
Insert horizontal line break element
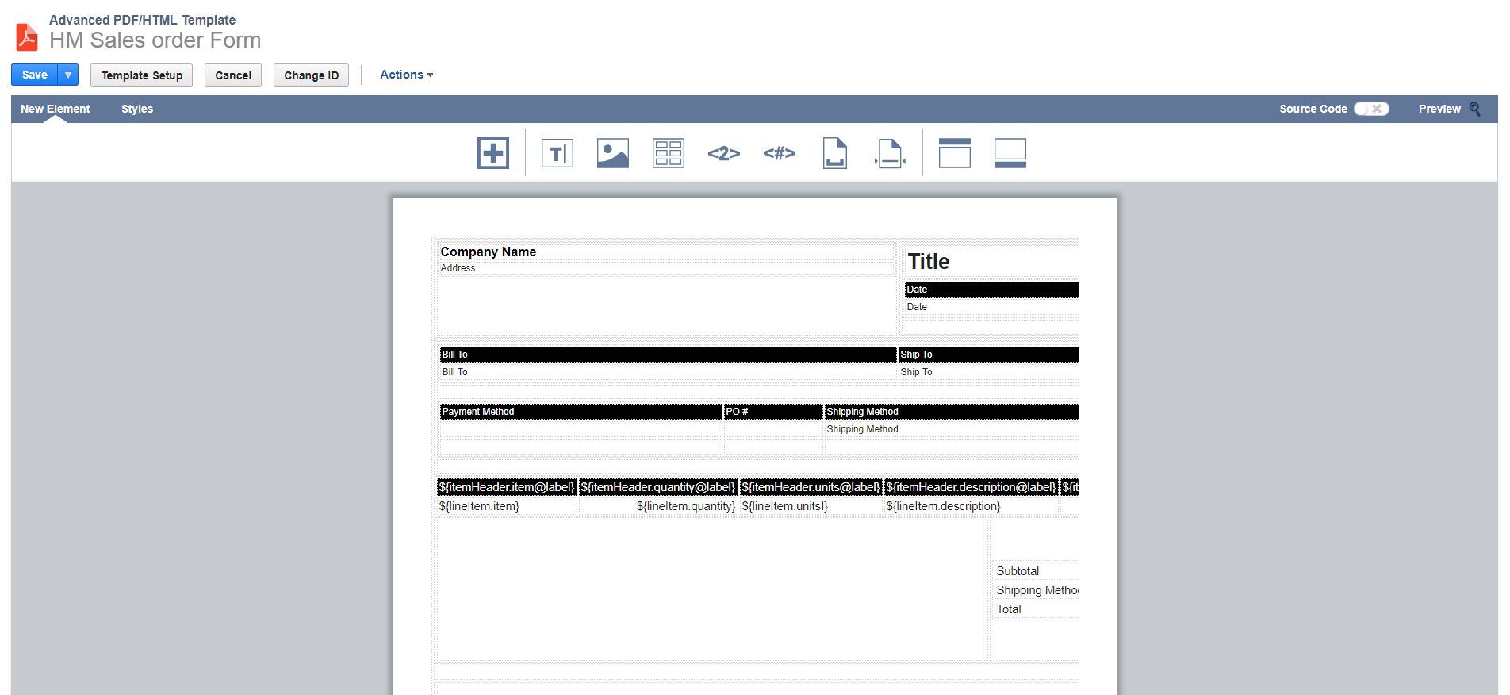890,153
